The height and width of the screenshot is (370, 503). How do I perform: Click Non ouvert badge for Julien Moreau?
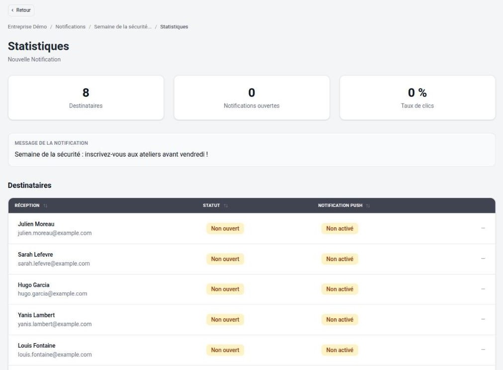click(225, 228)
